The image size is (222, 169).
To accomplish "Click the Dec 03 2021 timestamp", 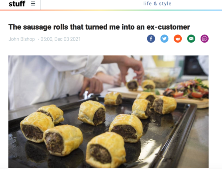I will (61, 39).
